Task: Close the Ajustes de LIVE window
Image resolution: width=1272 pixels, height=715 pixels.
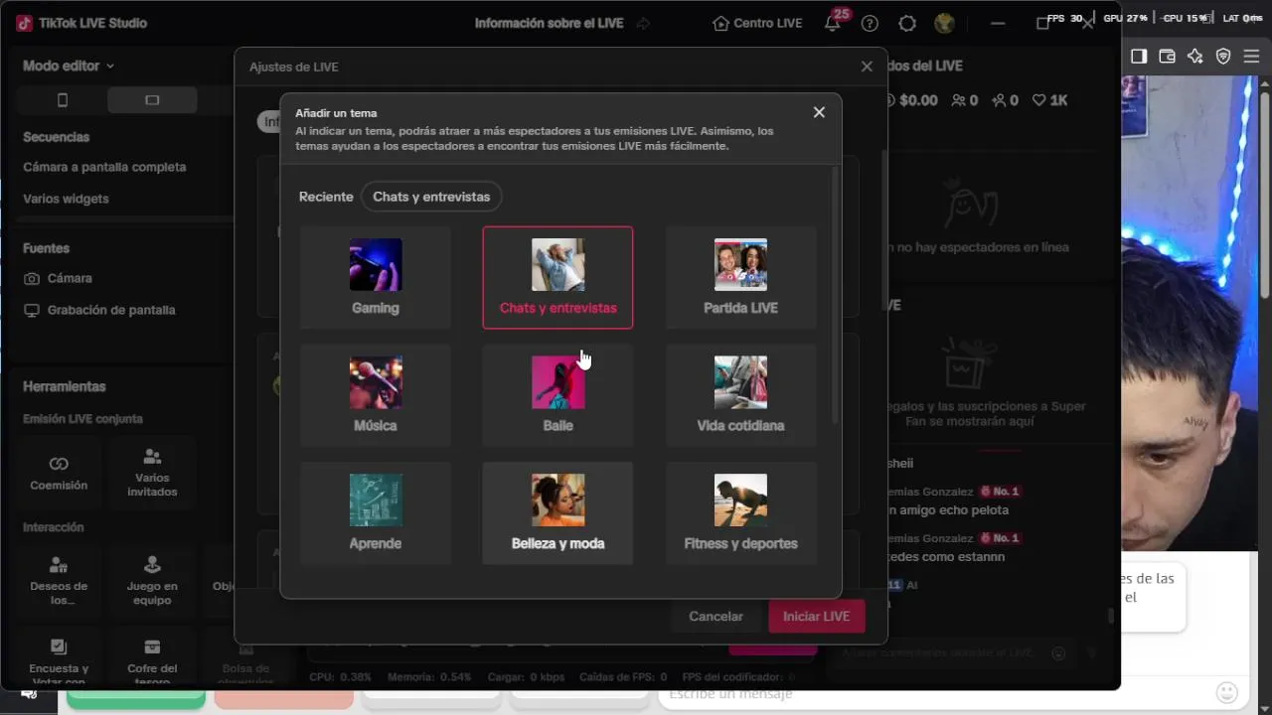Action: coord(867,67)
